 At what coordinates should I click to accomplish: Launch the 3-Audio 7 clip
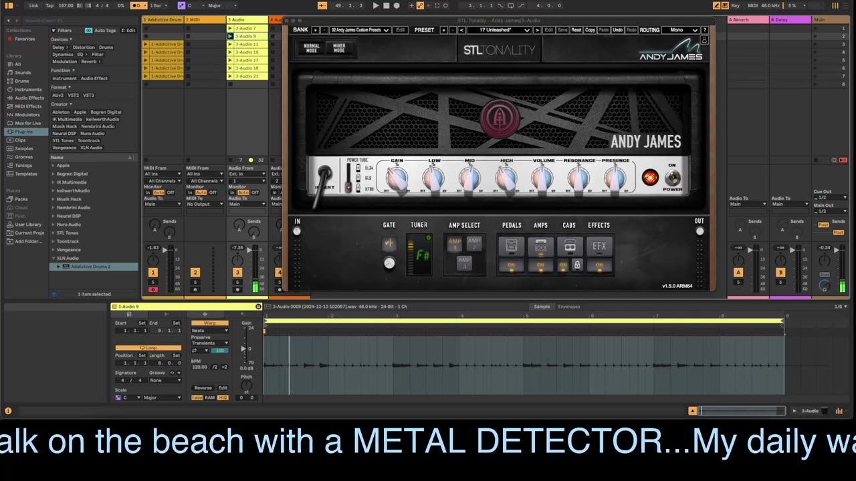(229, 28)
